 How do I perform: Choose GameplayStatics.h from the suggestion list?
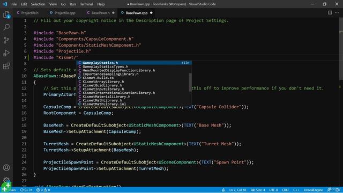pos(134,63)
